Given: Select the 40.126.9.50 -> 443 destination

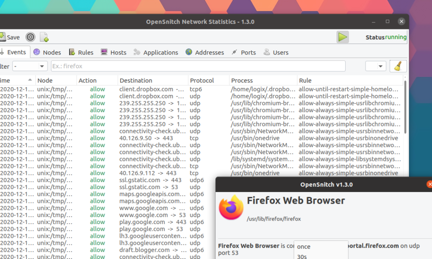Looking at the screenshot, I should 146,138.
